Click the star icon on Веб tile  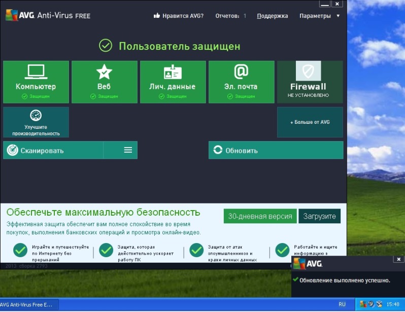click(104, 72)
